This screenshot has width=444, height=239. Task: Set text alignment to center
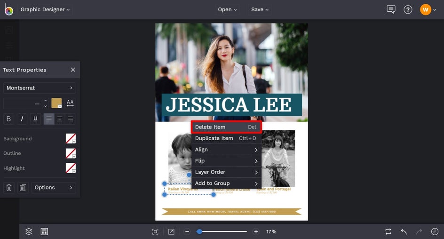(60, 119)
